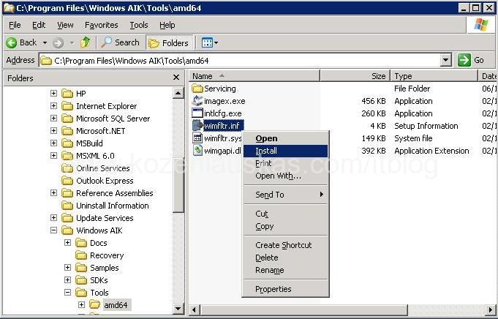The width and height of the screenshot is (498, 319).
Task: Click the green Back arrow icon
Action: [x=12, y=42]
